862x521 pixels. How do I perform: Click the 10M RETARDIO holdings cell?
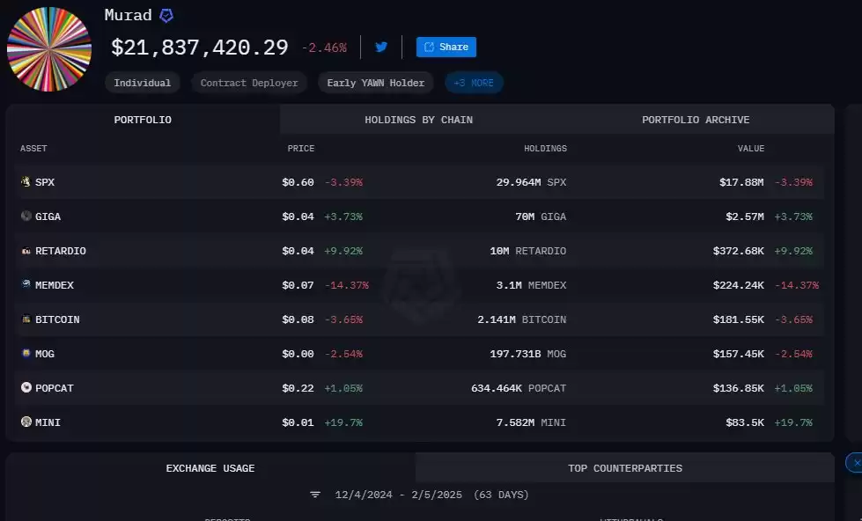[527, 251]
